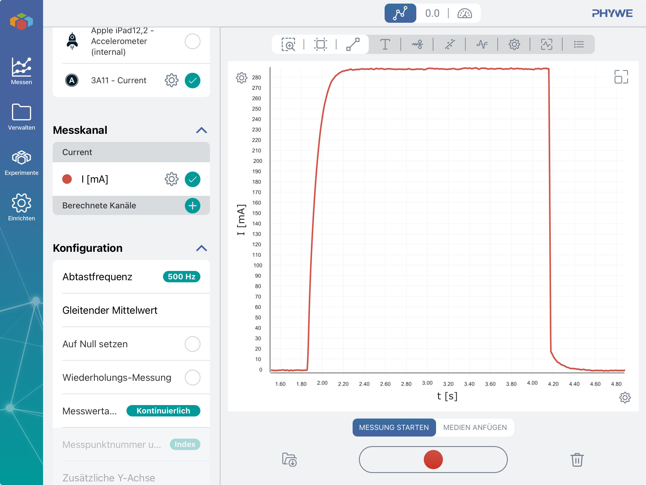Click the MEDIEN ANFÜGEN button

tap(475, 428)
